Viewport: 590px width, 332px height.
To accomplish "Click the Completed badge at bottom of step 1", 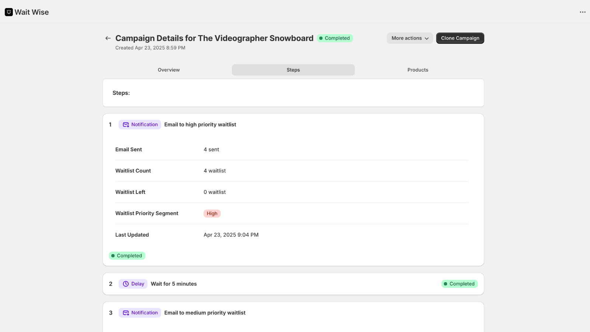I will coord(127,256).
